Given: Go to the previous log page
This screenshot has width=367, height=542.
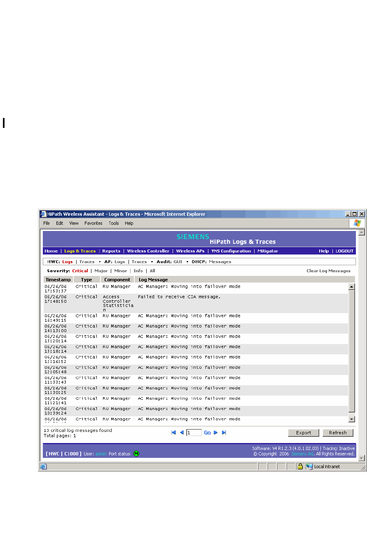Looking at the screenshot, I should (182, 432).
